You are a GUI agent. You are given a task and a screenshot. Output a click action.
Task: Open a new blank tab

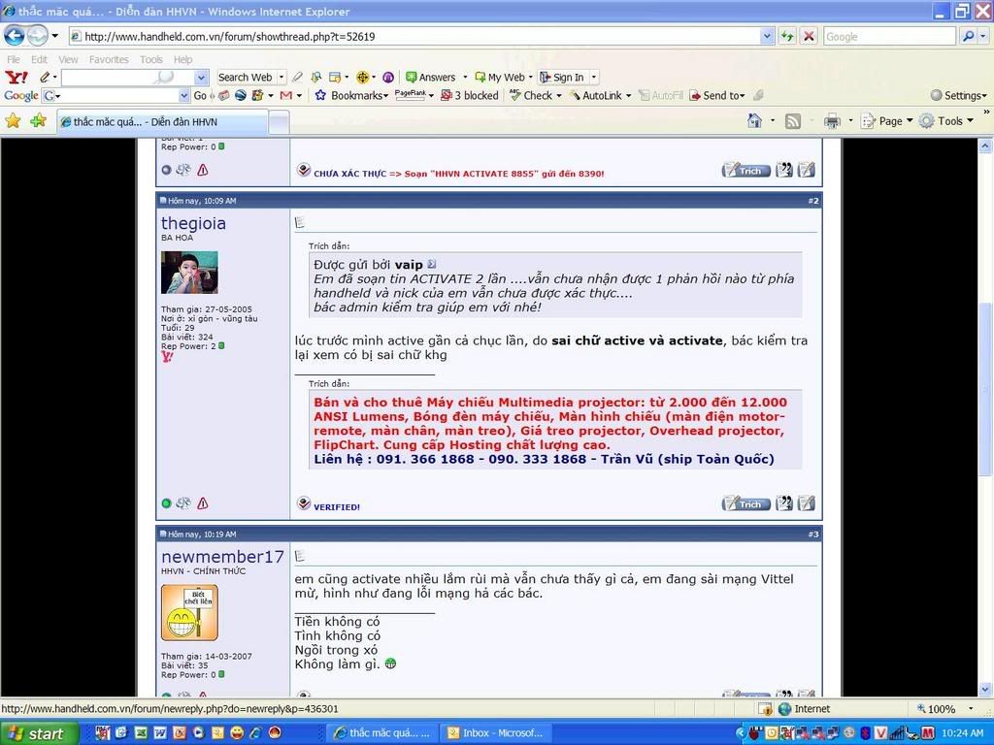coord(279,121)
